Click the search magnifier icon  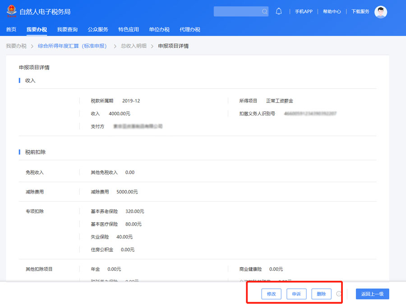coord(264,12)
